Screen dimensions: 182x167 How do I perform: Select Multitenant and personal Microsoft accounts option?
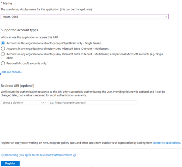click(x=3, y=54)
